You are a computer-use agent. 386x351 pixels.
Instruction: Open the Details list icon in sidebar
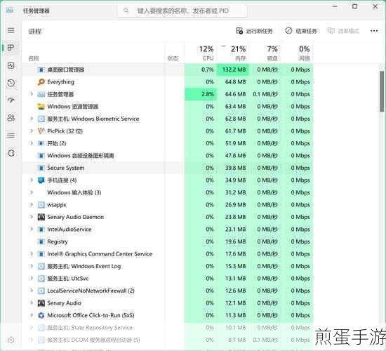pos(11,135)
